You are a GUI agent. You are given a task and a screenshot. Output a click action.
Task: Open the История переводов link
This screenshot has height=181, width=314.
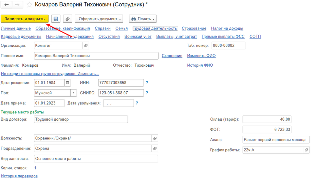pos(19,176)
